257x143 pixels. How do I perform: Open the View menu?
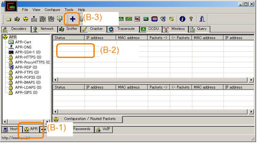coord(36,10)
